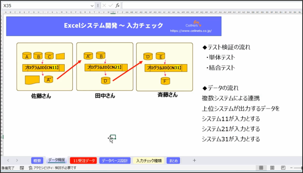Screen dimensions: 303x173
Task: Switch to Normal view in status bar
Action: (261, 168)
